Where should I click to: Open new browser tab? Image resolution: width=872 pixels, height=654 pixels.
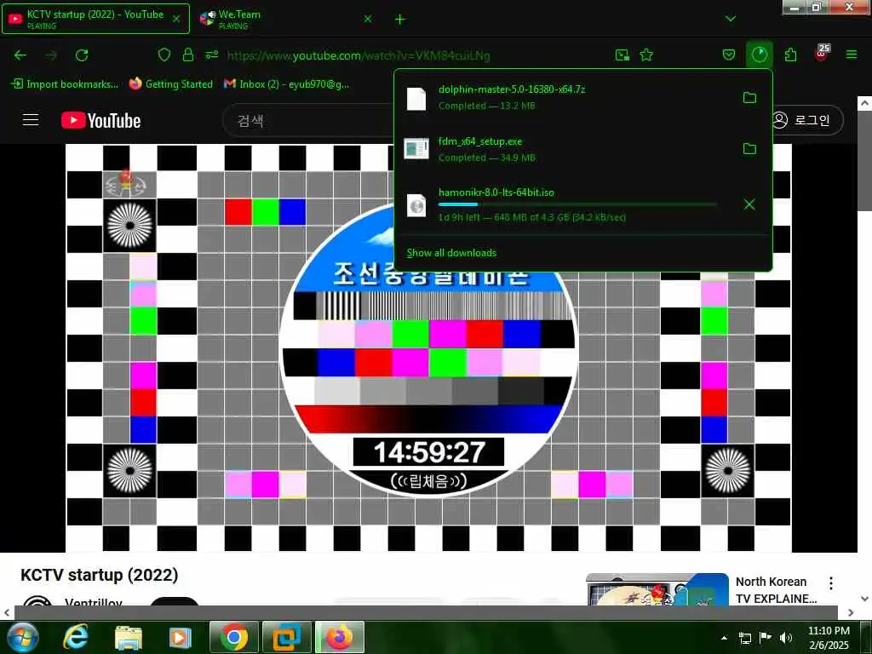tap(399, 20)
